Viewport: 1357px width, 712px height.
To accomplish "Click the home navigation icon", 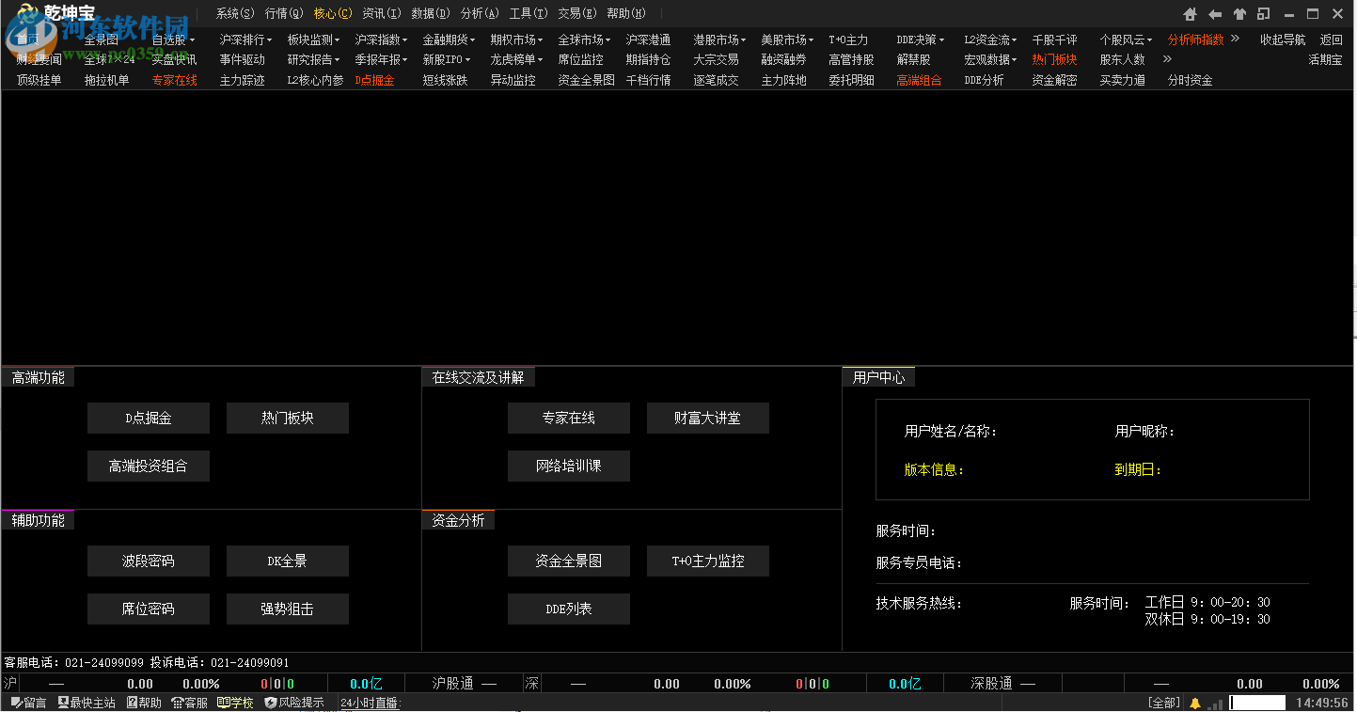I will click(1189, 14).
